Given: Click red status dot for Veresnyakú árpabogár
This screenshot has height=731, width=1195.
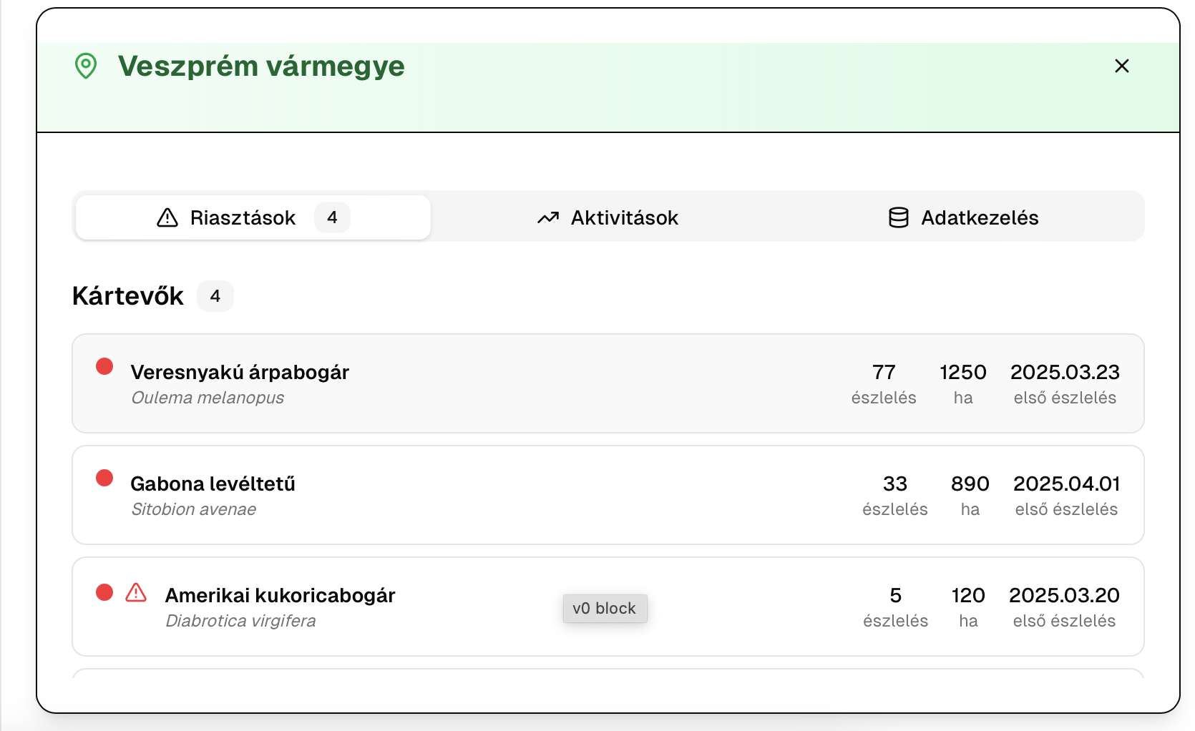Looking at the screenshot, I should click(104, 367).
